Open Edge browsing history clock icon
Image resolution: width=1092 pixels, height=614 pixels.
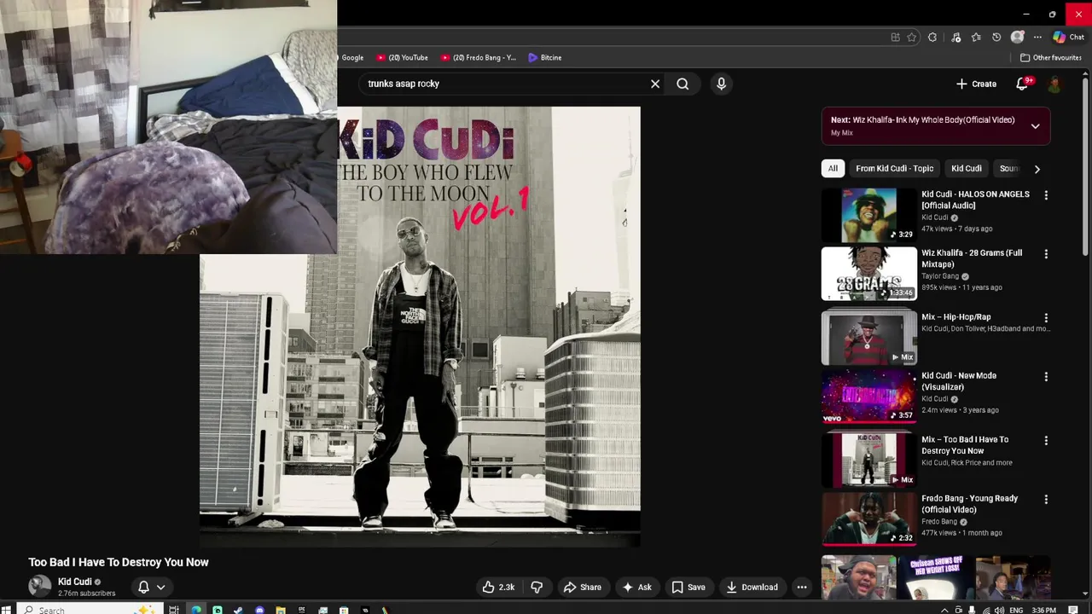tap(996, 37)
